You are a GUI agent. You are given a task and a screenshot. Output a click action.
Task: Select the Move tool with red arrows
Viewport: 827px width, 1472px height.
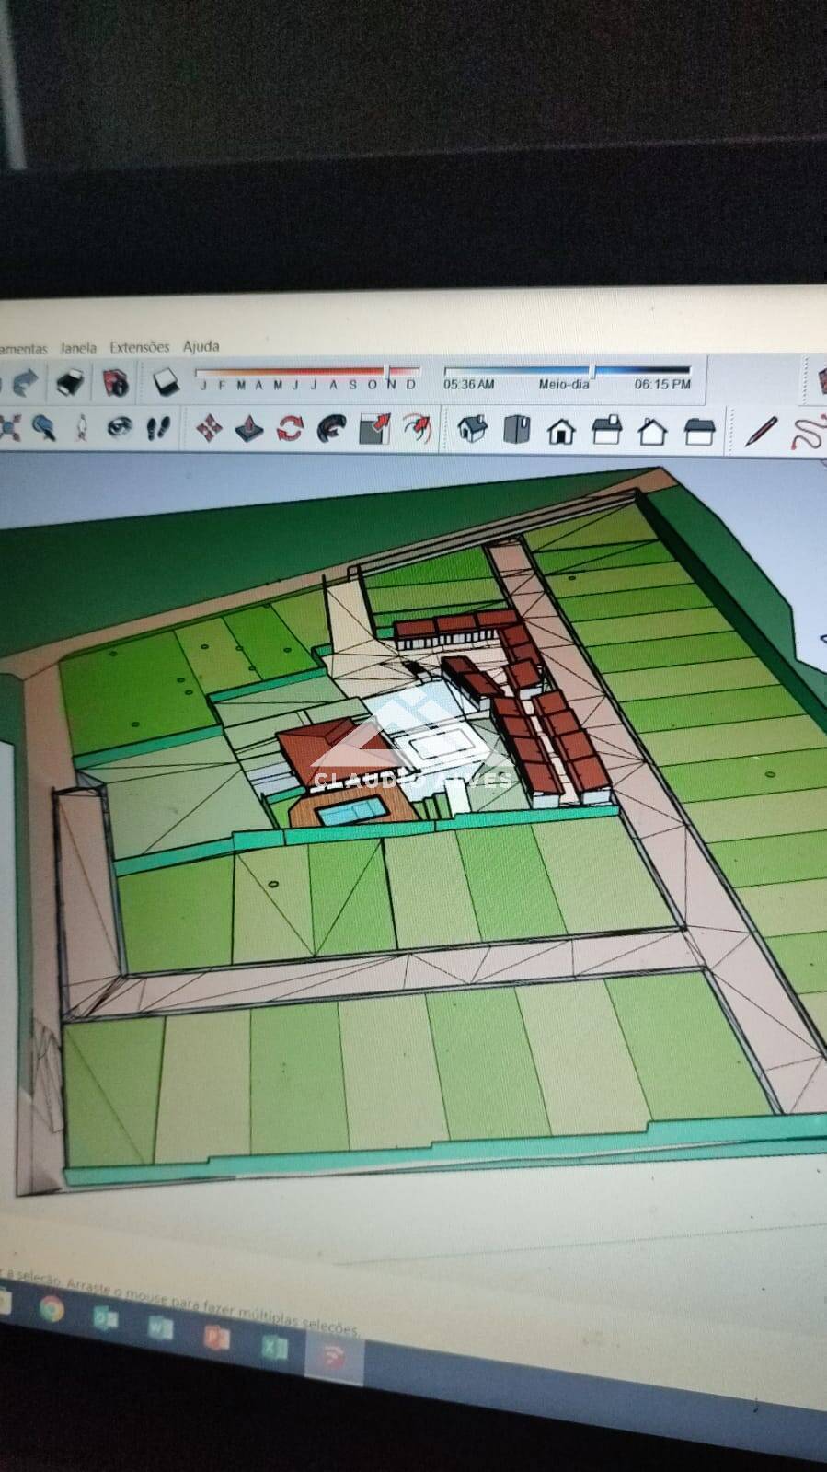coord(209,427)
